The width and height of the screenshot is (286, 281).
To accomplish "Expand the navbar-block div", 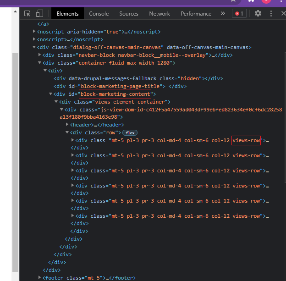I will click(x=39, y=55).
